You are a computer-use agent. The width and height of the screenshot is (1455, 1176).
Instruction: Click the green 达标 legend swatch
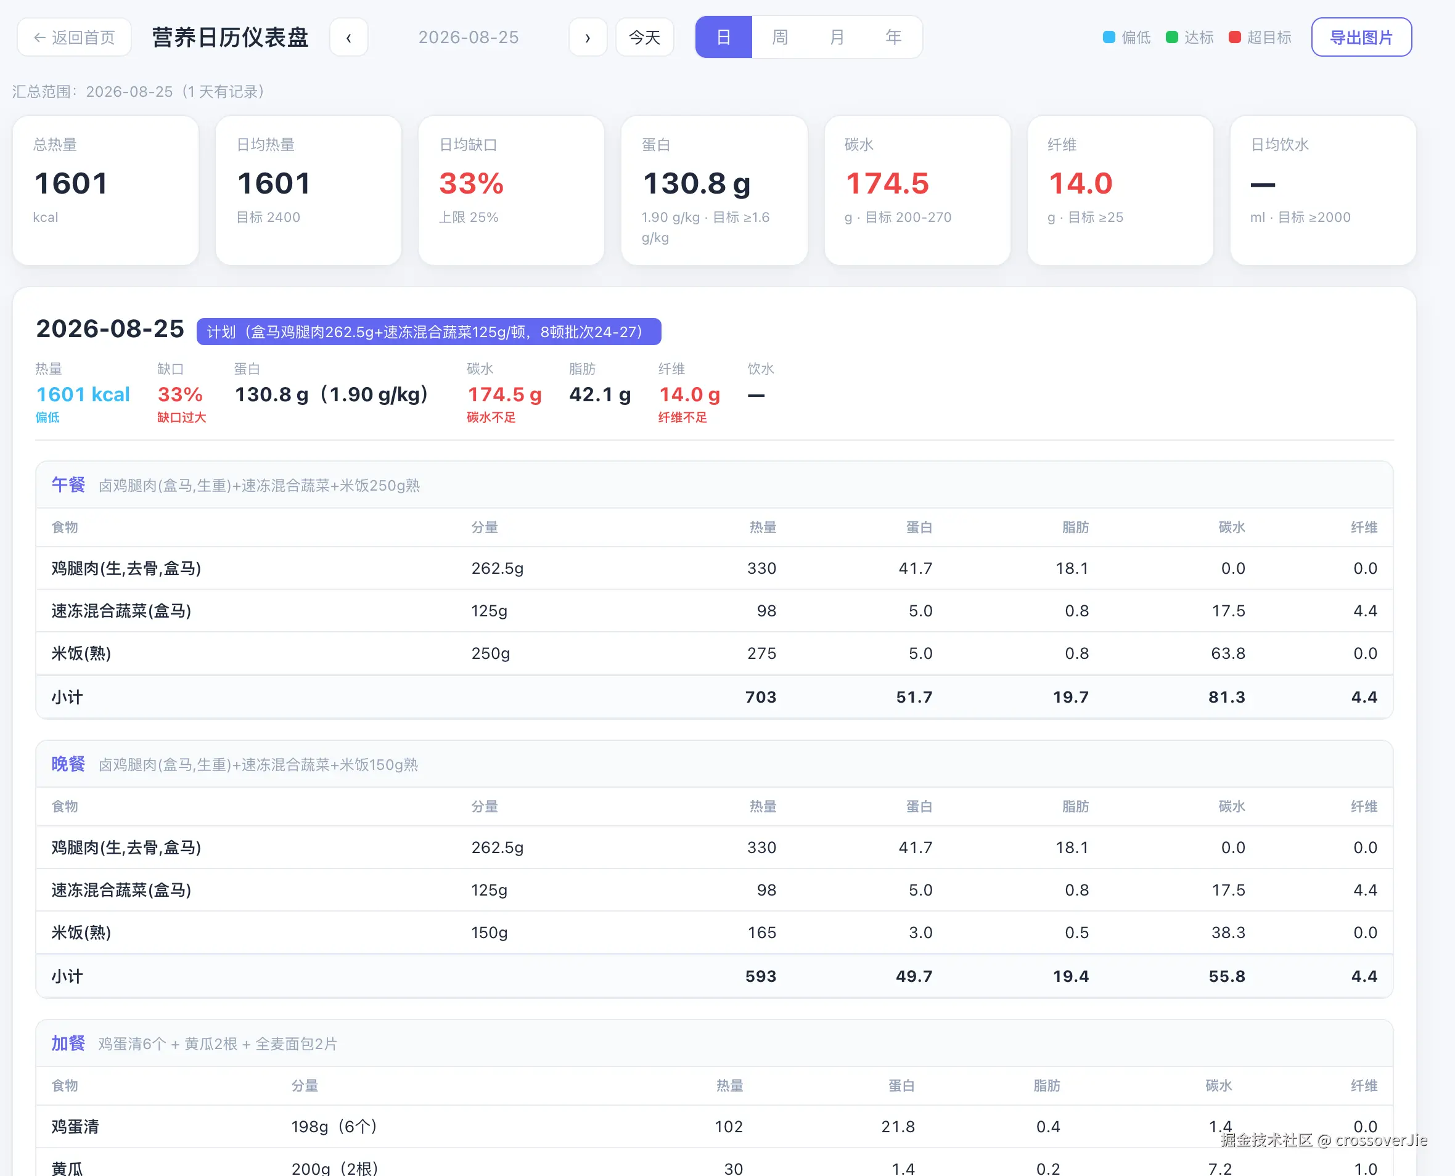point(1171,37)
